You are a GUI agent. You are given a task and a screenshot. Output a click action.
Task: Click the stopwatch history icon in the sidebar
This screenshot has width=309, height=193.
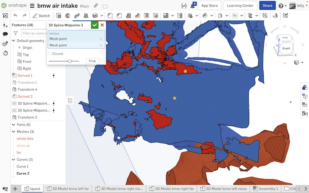click(5, 53)
